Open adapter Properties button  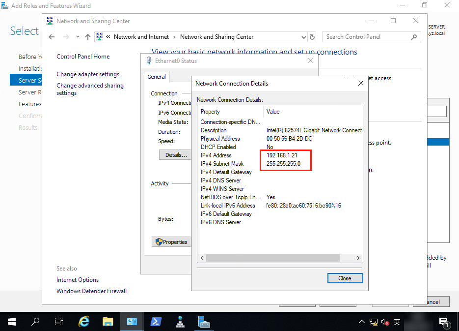[171, 242]
